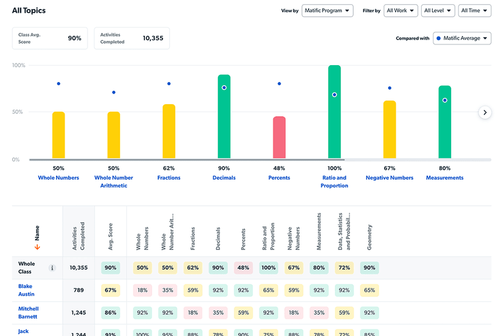This screenshot has height=336, width=504.
Task: Click the Activities Completed column header
Action: click(x=79, y=231)
